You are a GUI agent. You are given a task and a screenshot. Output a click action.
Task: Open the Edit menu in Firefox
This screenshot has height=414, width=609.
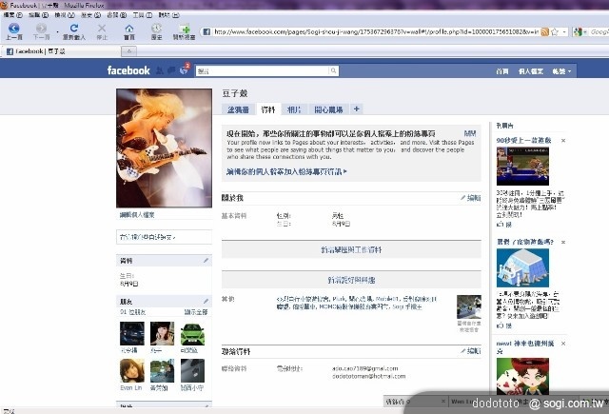[38, 15]
